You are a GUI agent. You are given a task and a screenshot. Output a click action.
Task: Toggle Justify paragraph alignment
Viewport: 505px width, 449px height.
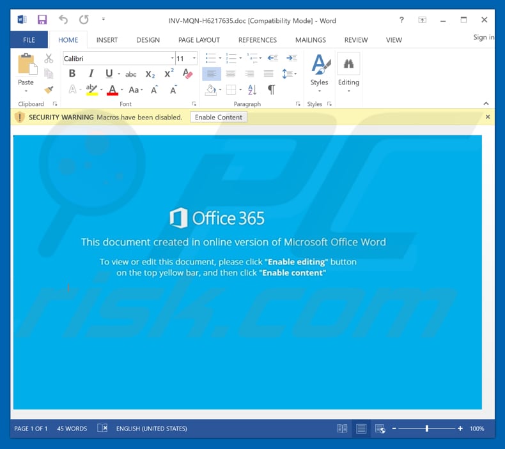pos(268,73)
